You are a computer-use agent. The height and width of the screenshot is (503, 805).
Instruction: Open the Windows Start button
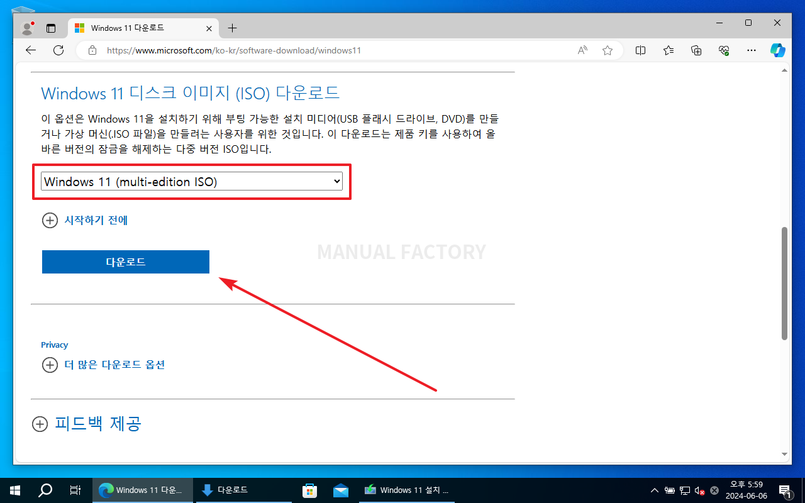point(15,490)
